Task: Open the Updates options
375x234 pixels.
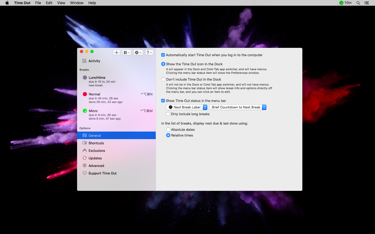Action: 116,158
